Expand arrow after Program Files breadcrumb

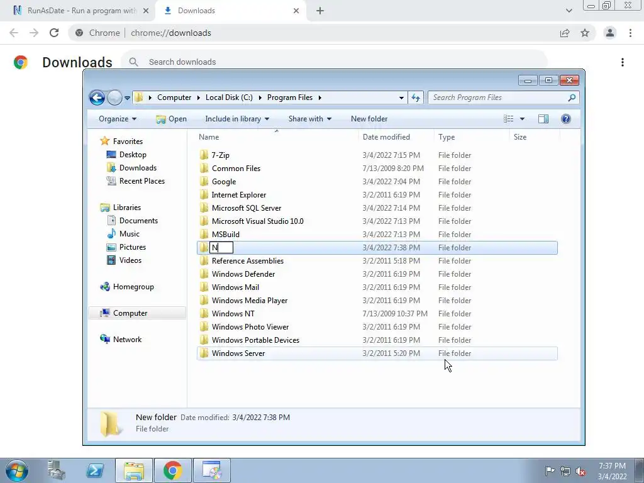319,97
